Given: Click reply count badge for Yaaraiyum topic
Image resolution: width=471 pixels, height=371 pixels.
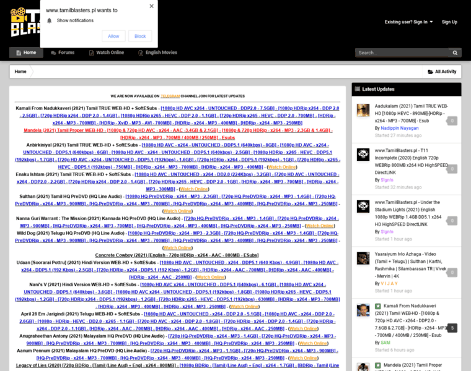Looking at the screenshot, I should pyautogui.click(x=452, y=273).
